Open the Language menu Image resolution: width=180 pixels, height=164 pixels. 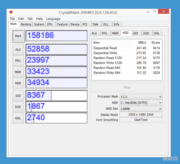pos(53,19)
